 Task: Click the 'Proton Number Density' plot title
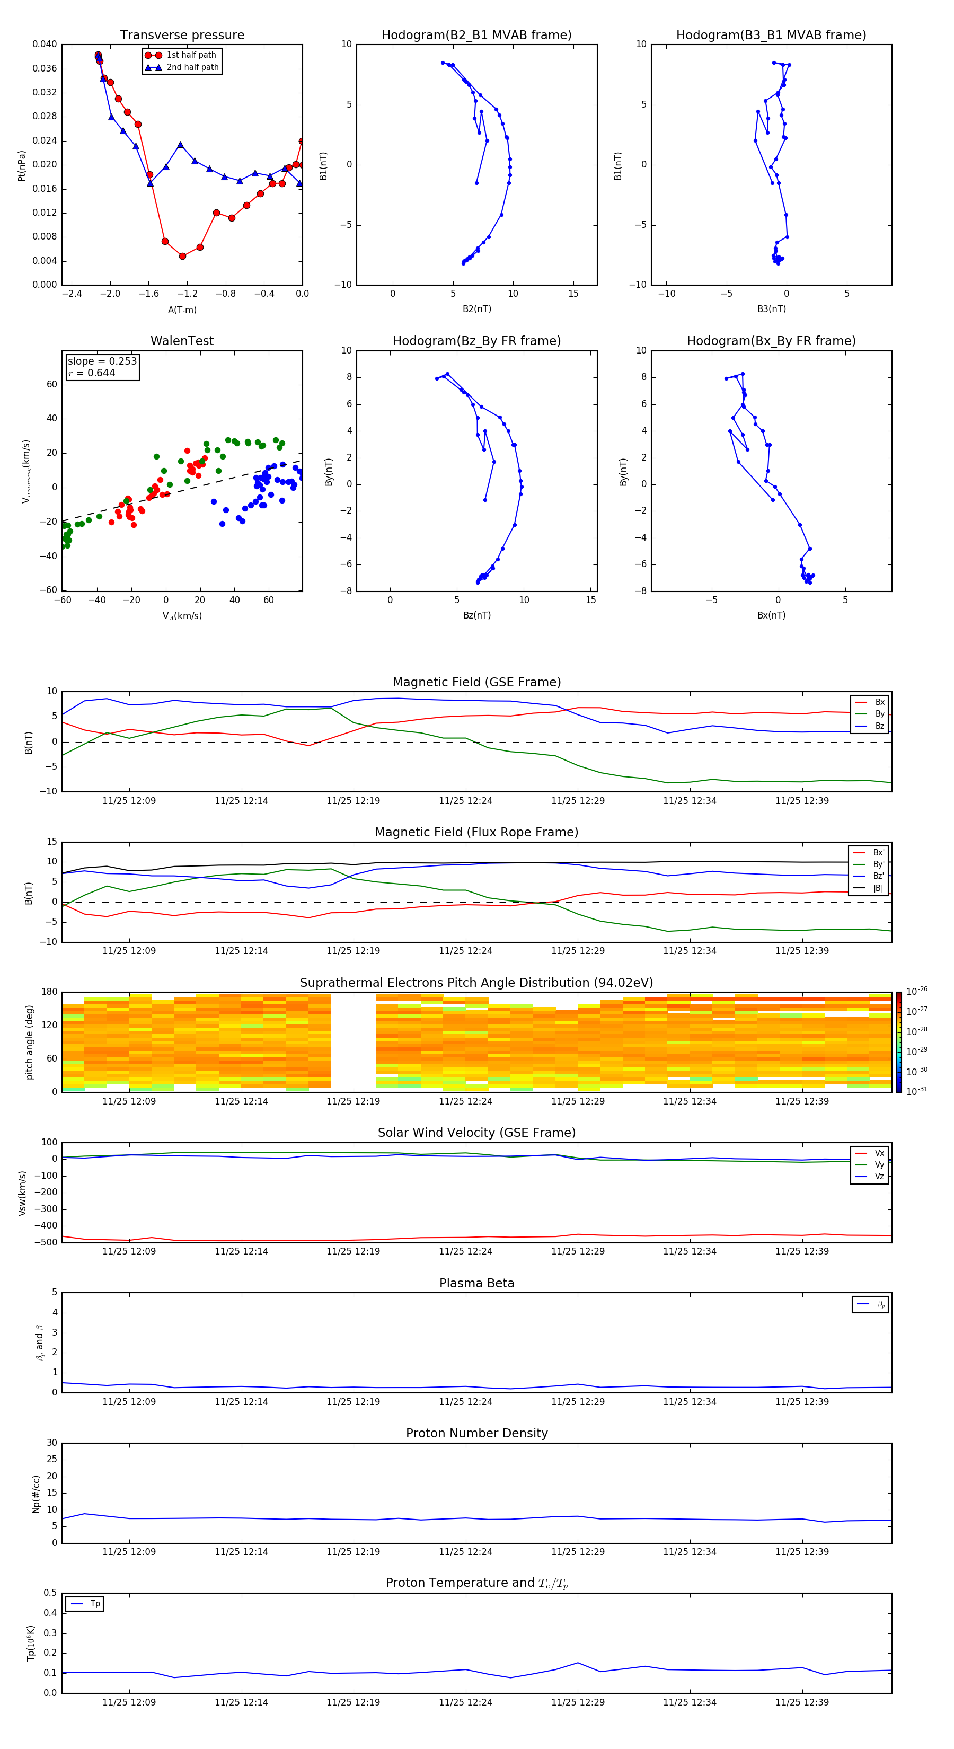476,1433
